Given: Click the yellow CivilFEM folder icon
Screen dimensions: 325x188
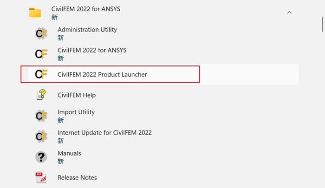Looking at the screenshot, I should coord(35,13).
